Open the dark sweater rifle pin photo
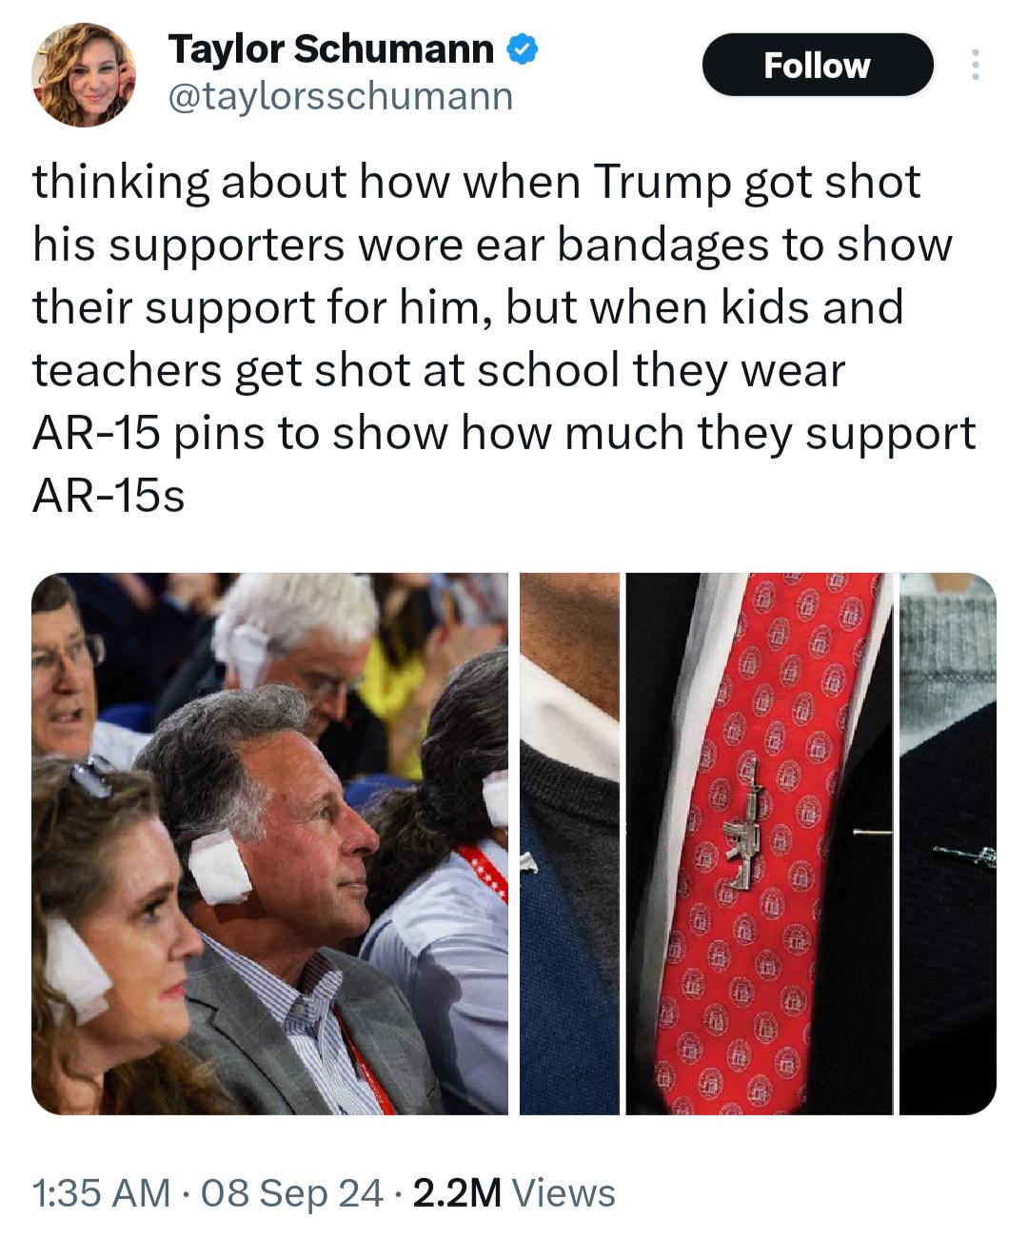This screenshot has height=1239, width=1028. 948,843
